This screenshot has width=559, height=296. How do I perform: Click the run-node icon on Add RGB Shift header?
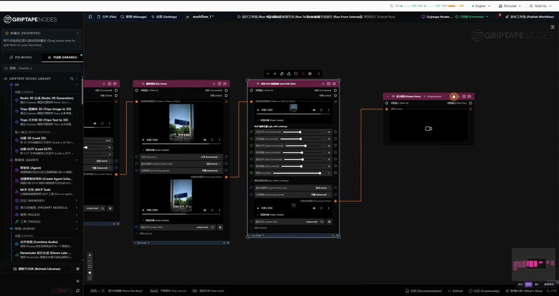point(329,84)
